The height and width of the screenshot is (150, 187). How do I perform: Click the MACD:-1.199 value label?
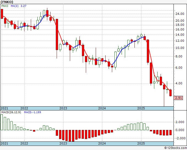click(32, 112)
